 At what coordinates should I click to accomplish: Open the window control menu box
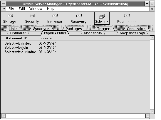4,4
